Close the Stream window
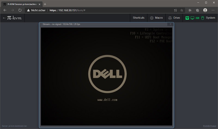Image resolution: width=218 pixels, height=129 pixels. (x=171, y=24)
